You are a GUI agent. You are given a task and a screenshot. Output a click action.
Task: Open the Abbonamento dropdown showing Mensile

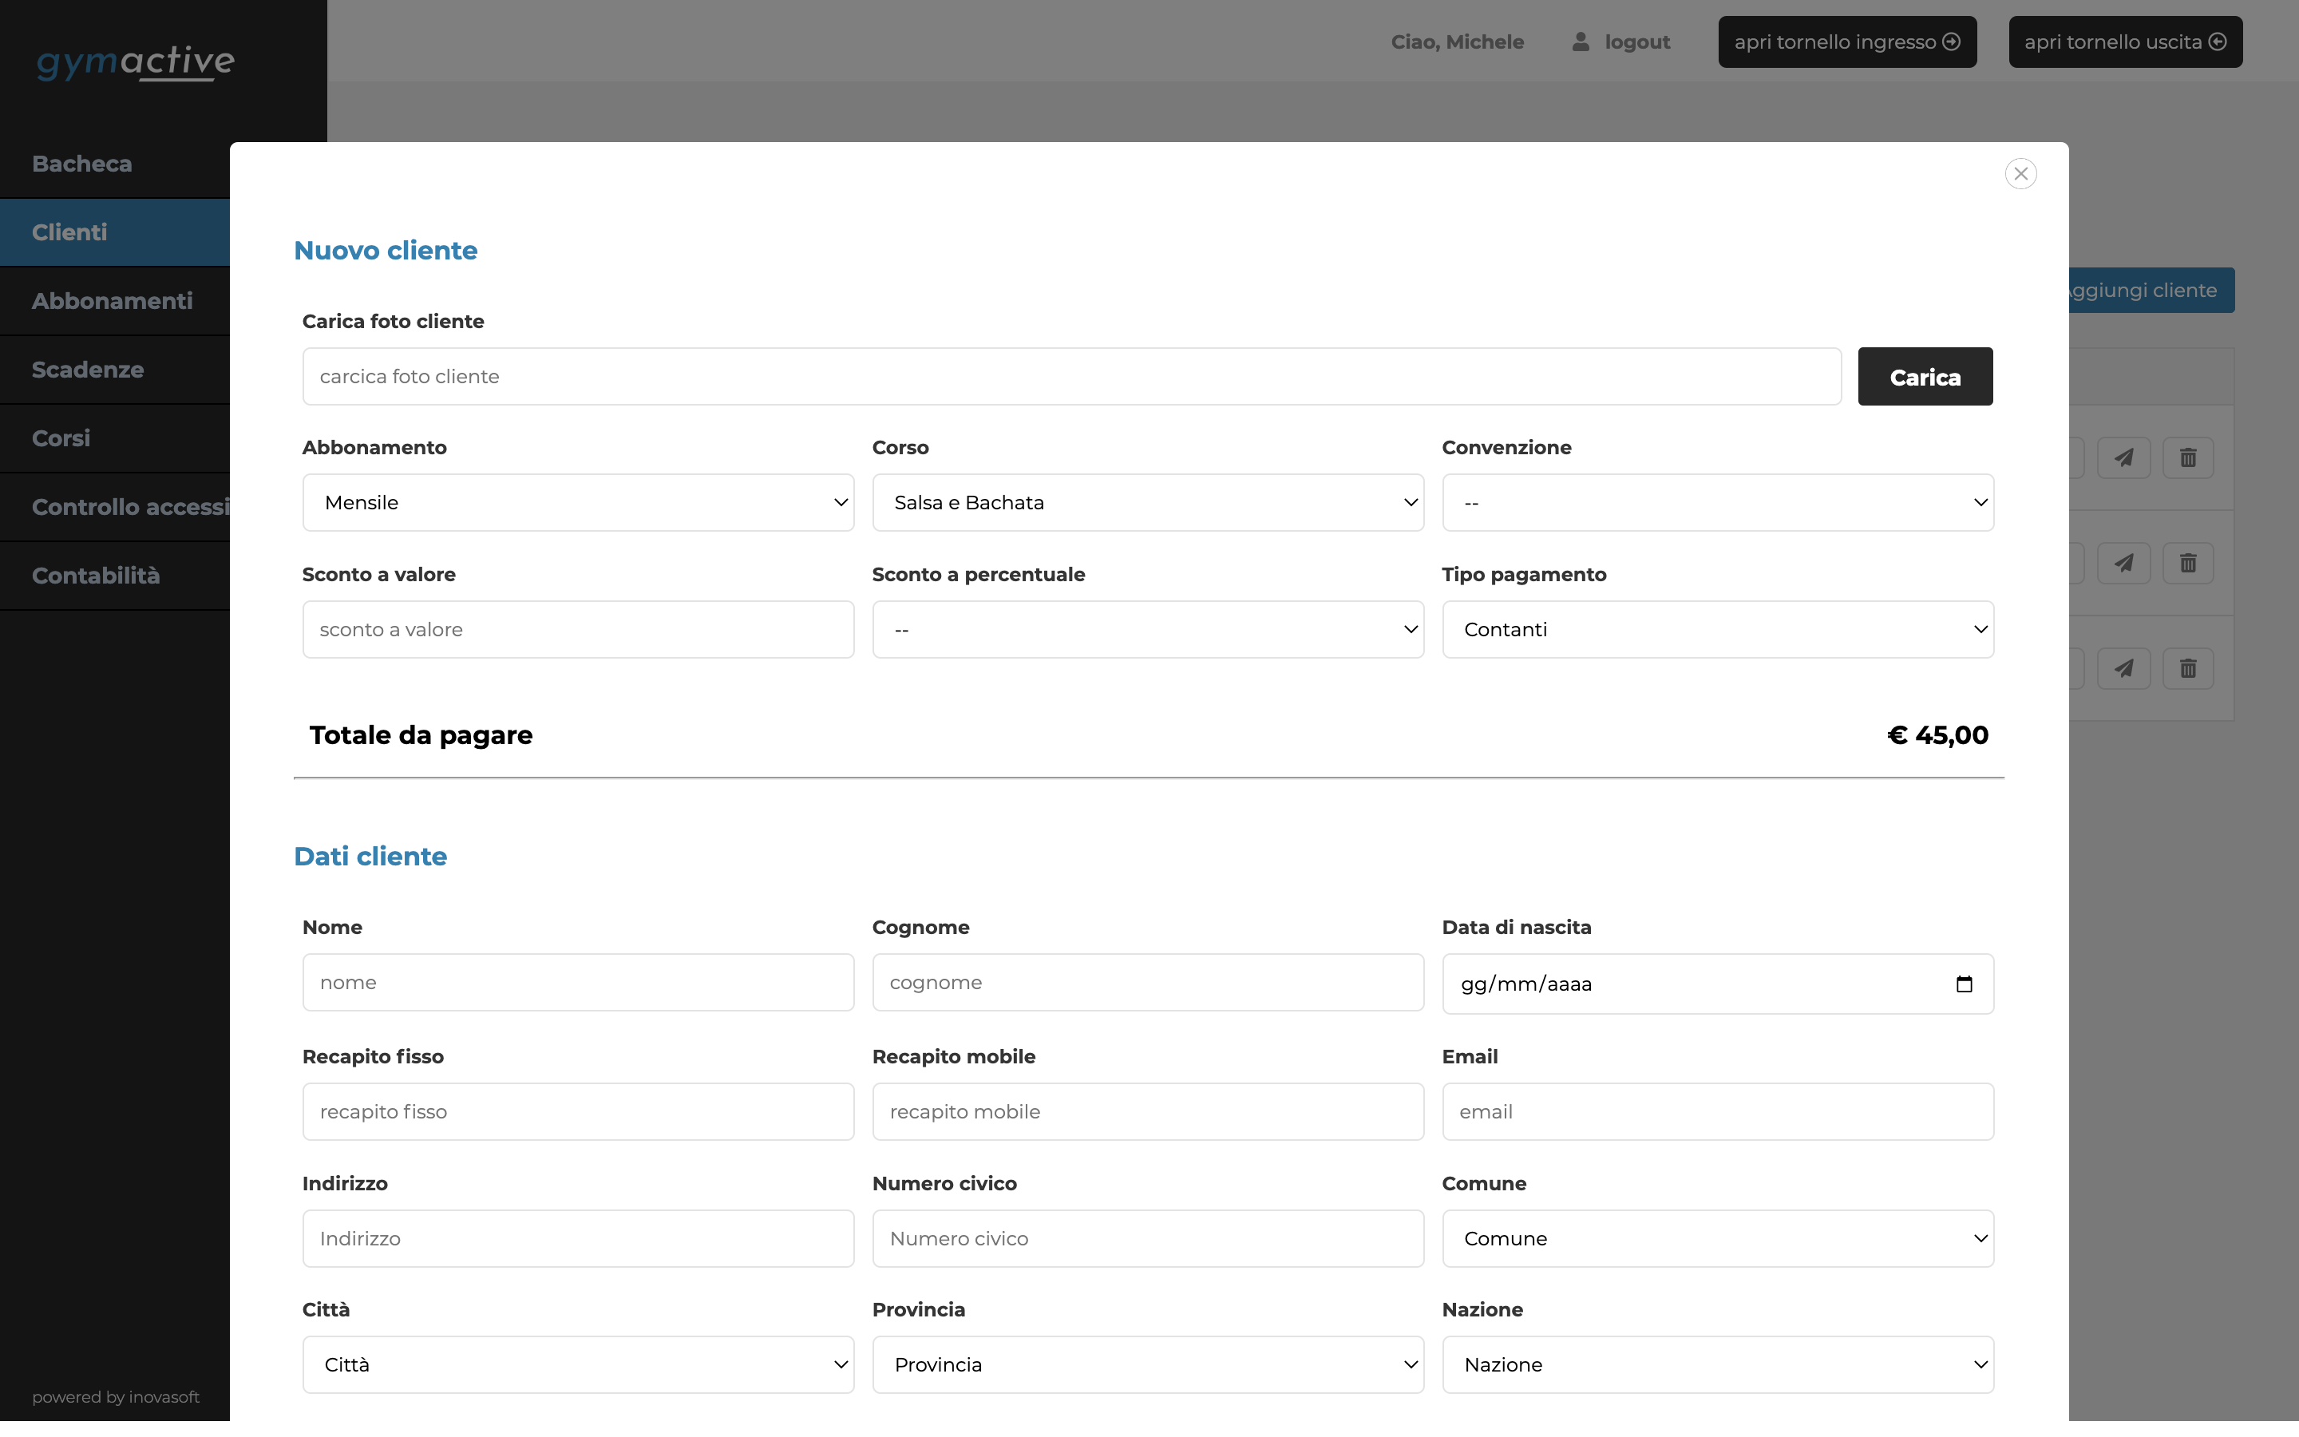(x=578, y=503)
